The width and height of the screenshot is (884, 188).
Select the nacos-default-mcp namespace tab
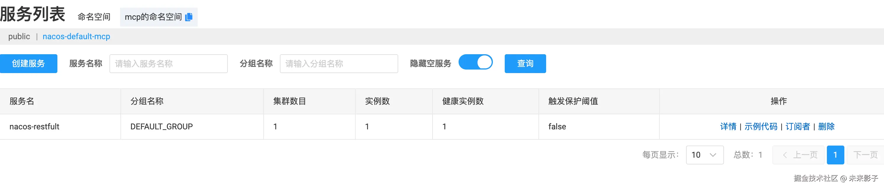tap(76, 37)
